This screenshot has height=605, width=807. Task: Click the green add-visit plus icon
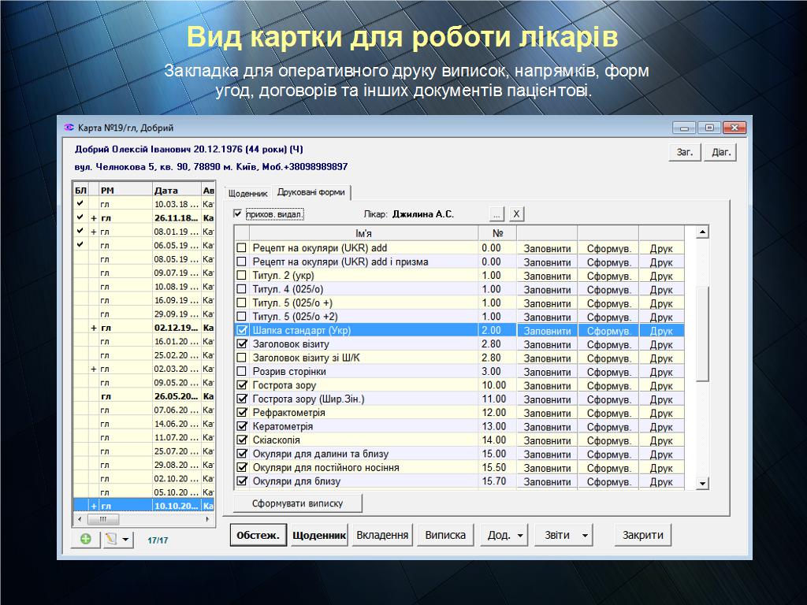click(85, 540)
